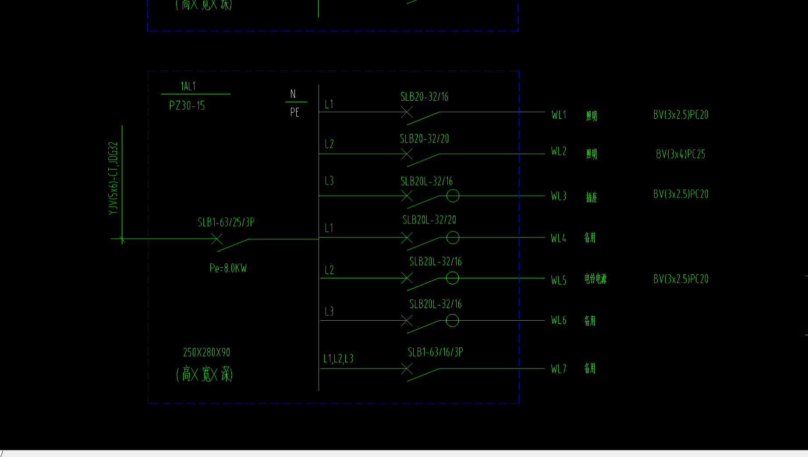Click the WL2 circuit number

[559, 151]
